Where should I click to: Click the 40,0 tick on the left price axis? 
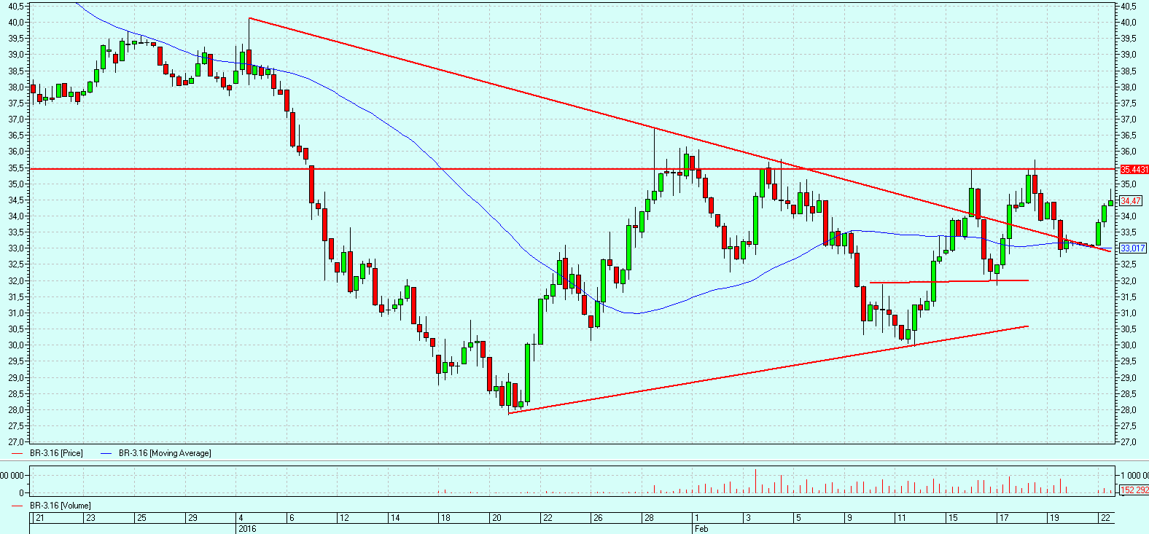[x=15, y=23]
